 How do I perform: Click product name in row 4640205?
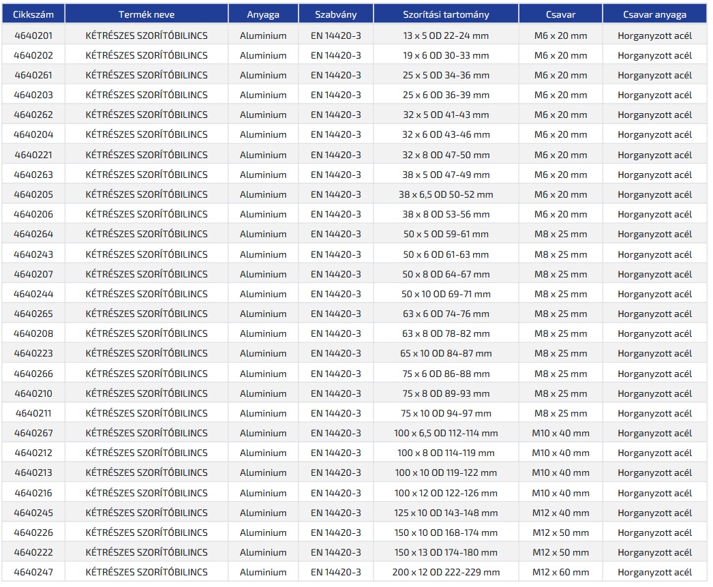[147, 194]
